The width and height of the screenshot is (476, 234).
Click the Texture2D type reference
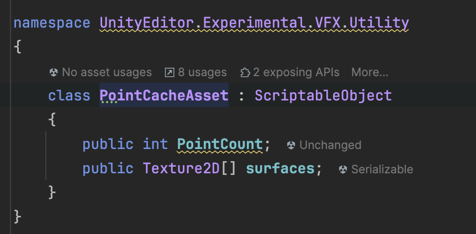tap(182, 168)
